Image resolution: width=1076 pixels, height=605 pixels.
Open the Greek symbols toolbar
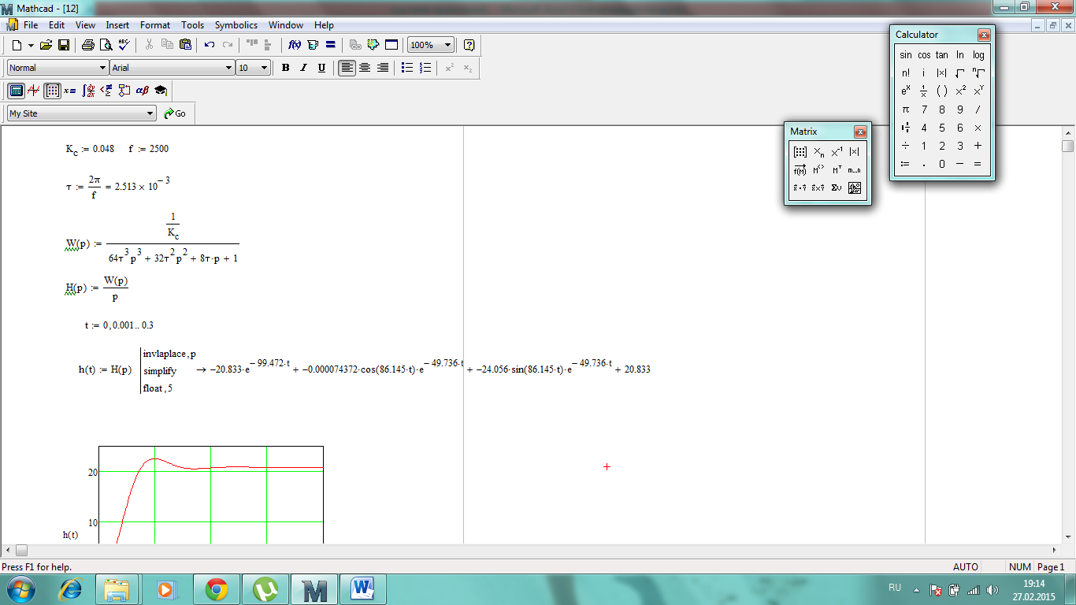(143, 91)
